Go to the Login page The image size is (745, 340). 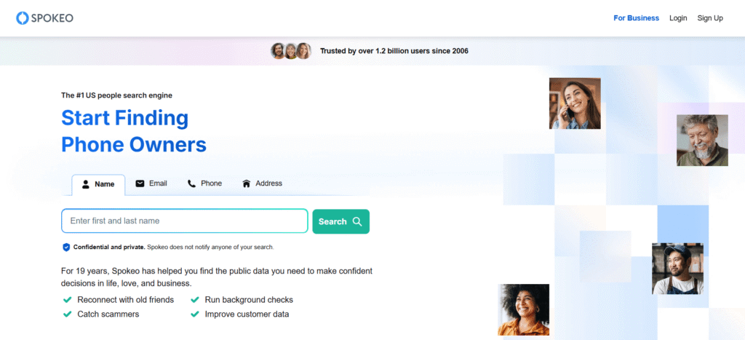click(x=678, y=18)
